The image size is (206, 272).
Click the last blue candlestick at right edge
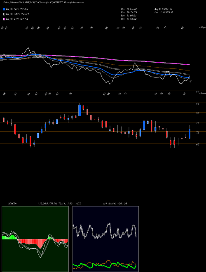pyautogui.click(x=190, y=134)
